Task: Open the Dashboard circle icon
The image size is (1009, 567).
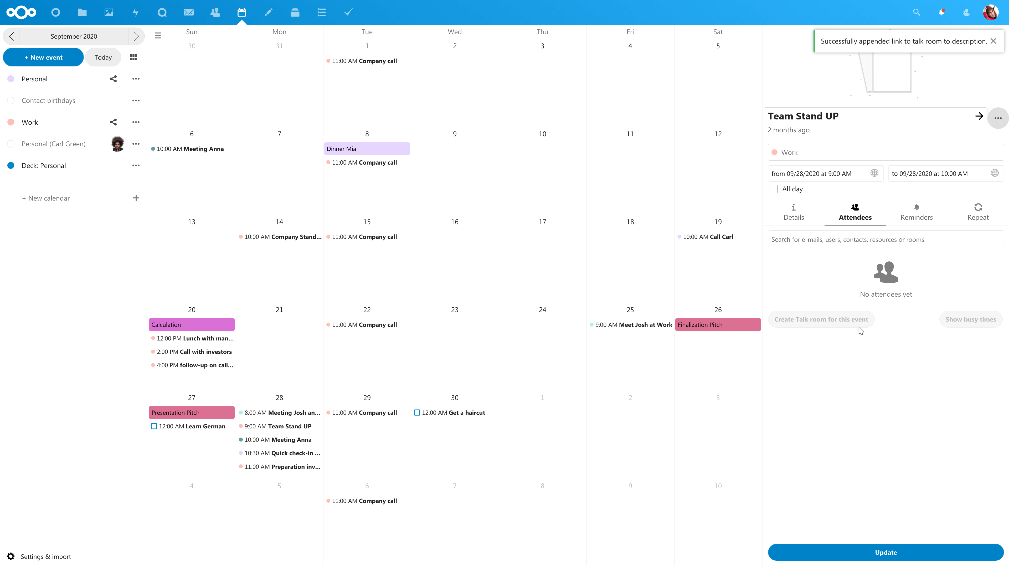Action: coord(56,12)
